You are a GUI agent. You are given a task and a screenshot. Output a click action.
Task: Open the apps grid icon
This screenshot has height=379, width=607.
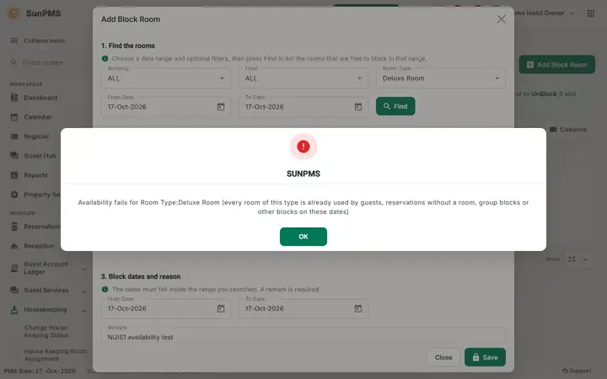pos(591,13)
